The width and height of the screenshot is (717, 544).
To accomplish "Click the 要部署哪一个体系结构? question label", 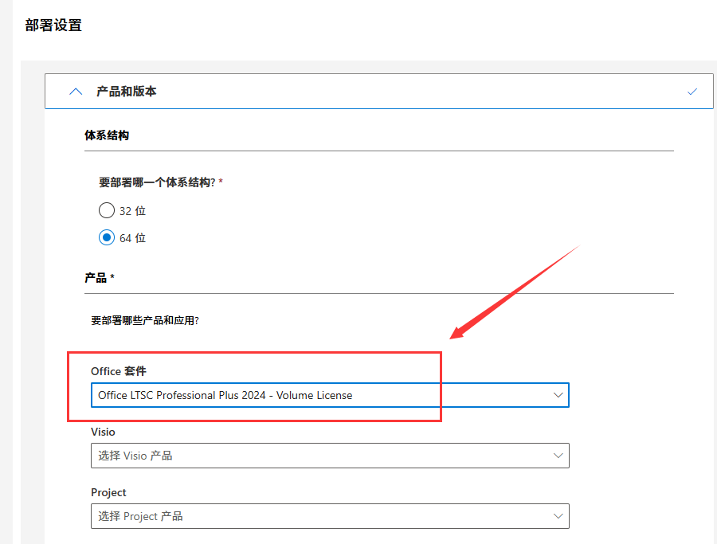I will (x=157, y=182).
